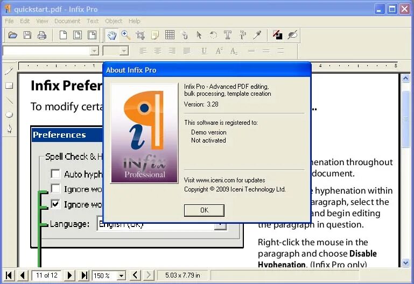The width and height of the screenshot is (414, 284).
Task: Click the page number field 11 of 12
Action: [46, 275]
